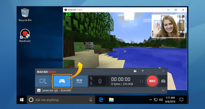Click the javaw.exe Java icon in status row

coord(39,90)
